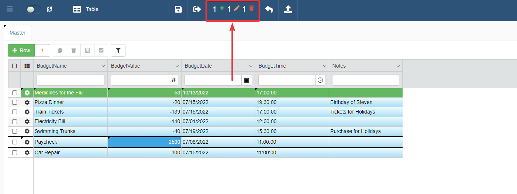The height and width of the screenshot is (194, 517).
Task: Toggle the switch in the top toolbar
Action: (34, 10)
